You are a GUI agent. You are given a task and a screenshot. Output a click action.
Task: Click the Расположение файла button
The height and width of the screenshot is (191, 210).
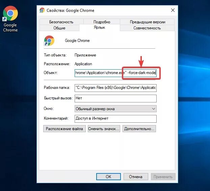[x=64, y=129]
